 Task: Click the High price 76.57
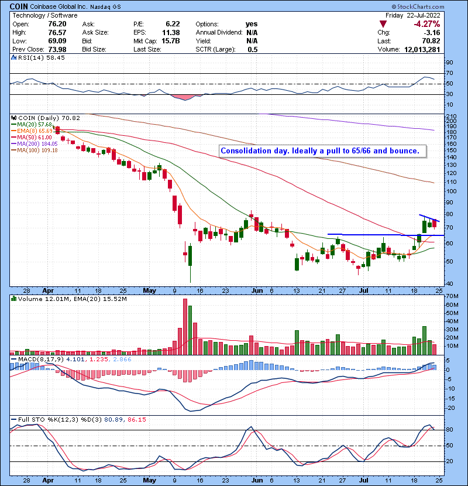click(57, 32)
